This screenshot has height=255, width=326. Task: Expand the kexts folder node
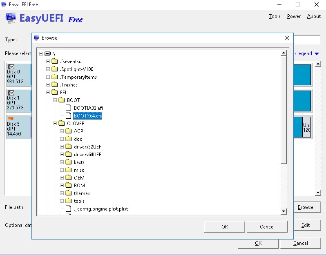click(x=62, y=162)
